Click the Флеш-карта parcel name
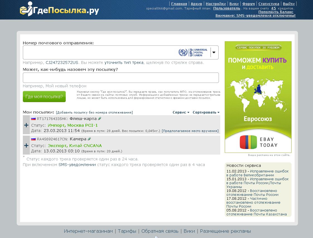Viewport: 313px width, 238px height. pyautogui.click(x=83, y=119)
